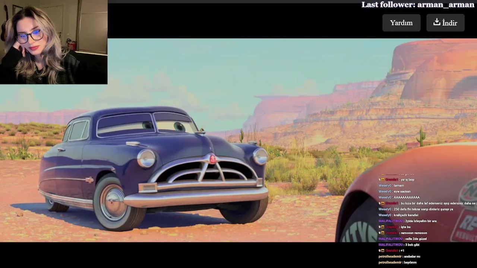Click chat message 'arabalar mı'
The width and height of the screenshot is (477, 268).
[x=413, y=256]
